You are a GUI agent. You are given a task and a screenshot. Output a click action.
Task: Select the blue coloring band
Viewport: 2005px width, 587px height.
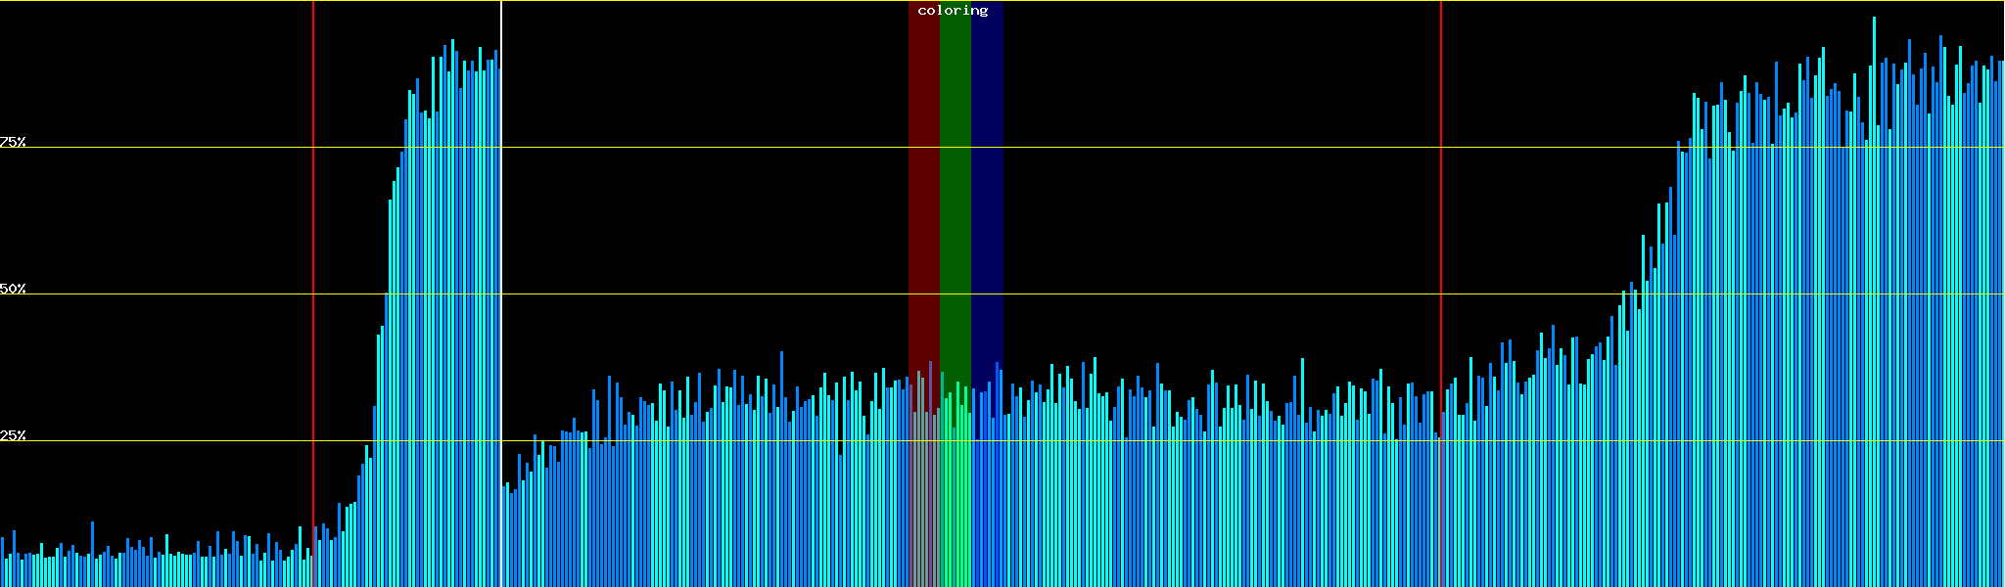[x=987, y=196]
